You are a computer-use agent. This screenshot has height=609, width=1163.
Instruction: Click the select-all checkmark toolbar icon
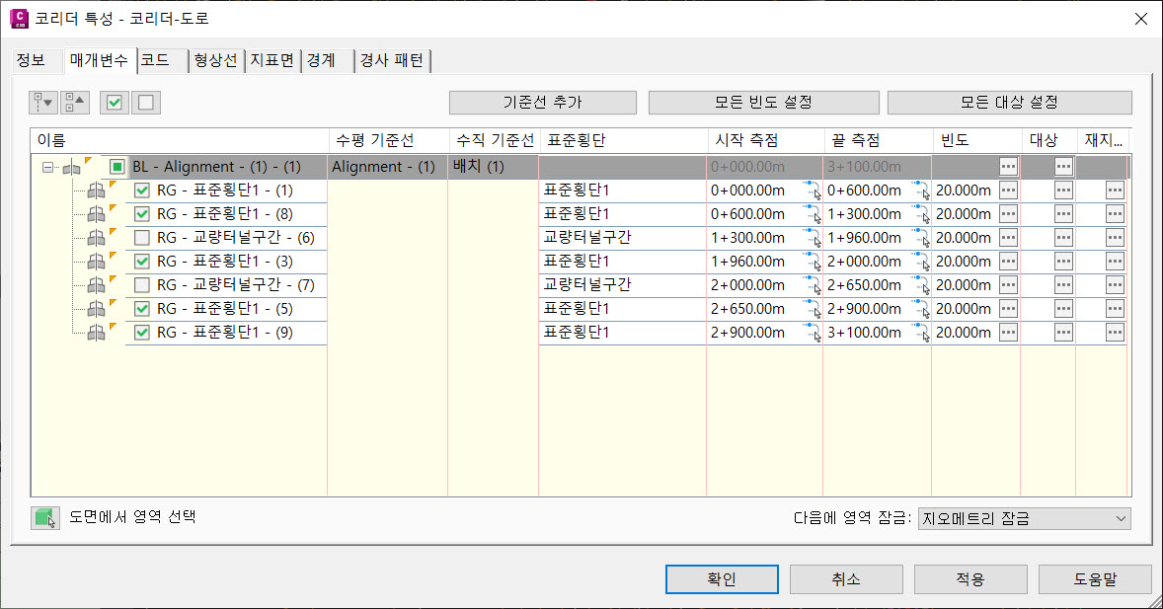tap(114, 103)
